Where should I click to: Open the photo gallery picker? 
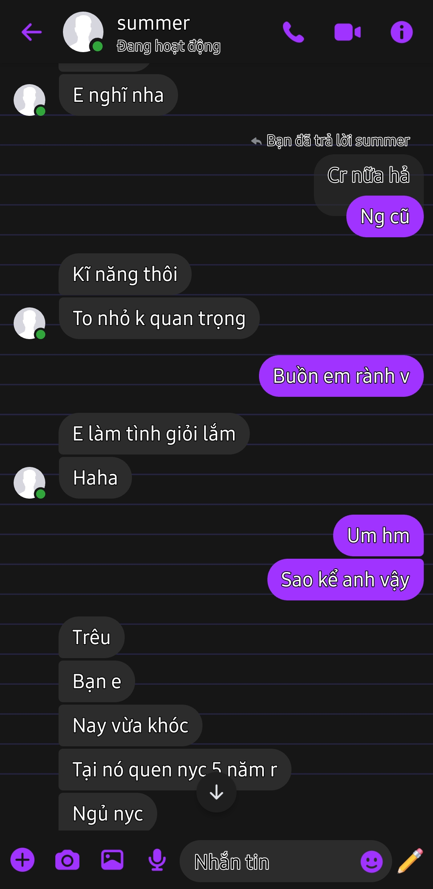[112, 860]
